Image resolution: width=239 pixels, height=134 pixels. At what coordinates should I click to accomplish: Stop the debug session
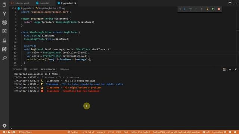coord(219,9)
